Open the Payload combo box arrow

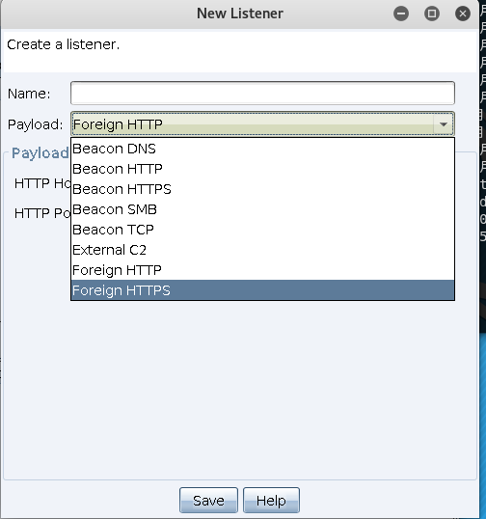444,124
